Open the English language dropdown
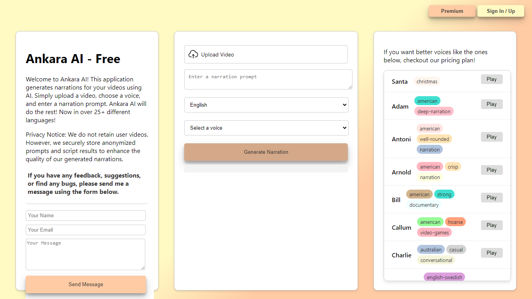The image size is (532, 299). click(x=266, y=105)
